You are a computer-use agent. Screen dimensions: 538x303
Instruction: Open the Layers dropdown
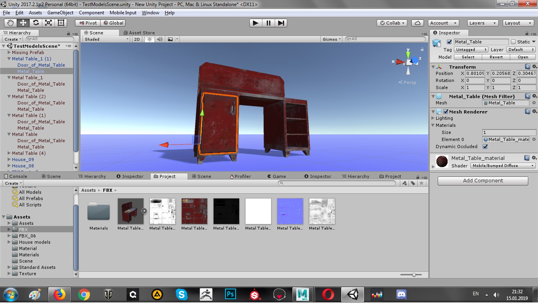click(x=483, y=23)
